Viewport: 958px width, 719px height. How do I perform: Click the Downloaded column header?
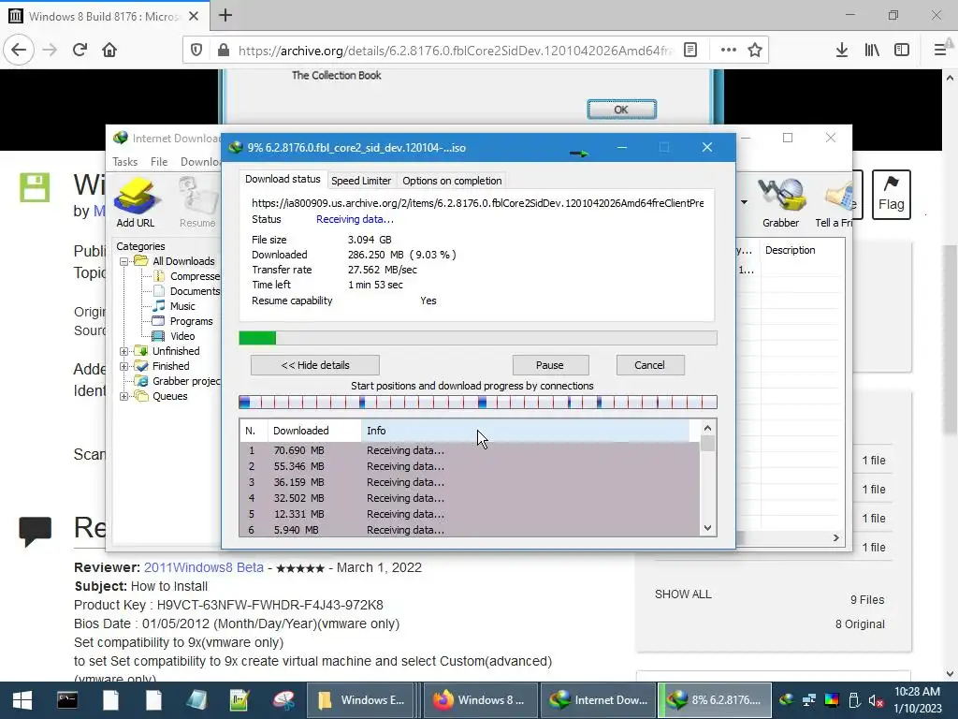click(314, 431)
